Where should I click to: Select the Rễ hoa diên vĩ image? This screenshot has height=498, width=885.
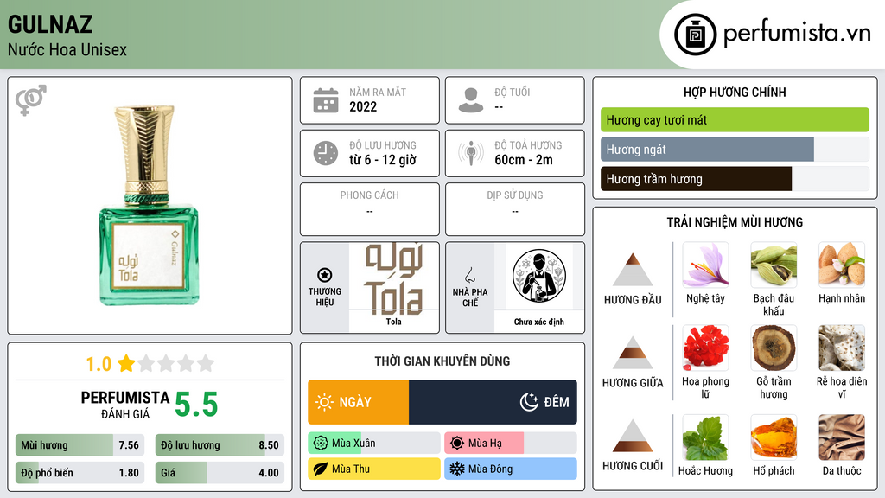tap(842, 348)
